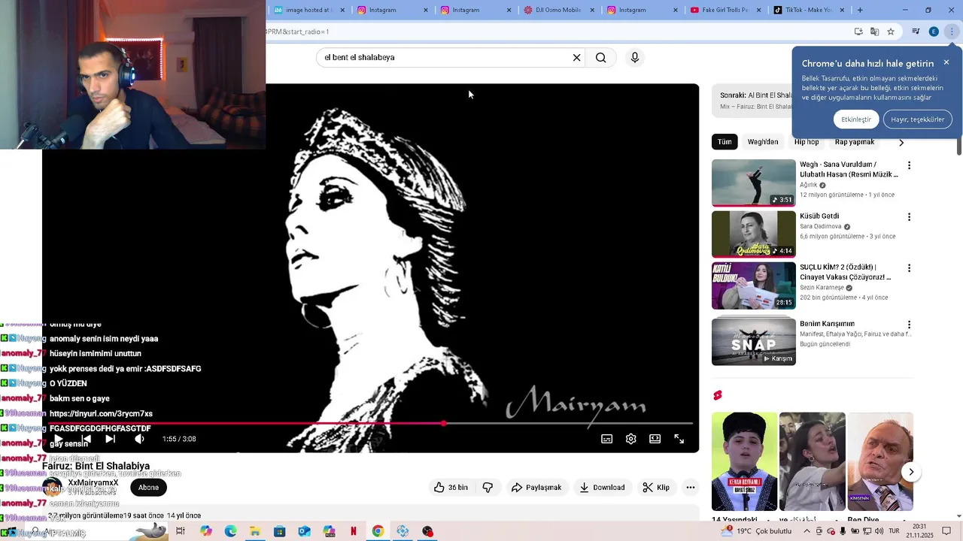Bookmark this page with the star
963x541 pixels.
point(891,32)
